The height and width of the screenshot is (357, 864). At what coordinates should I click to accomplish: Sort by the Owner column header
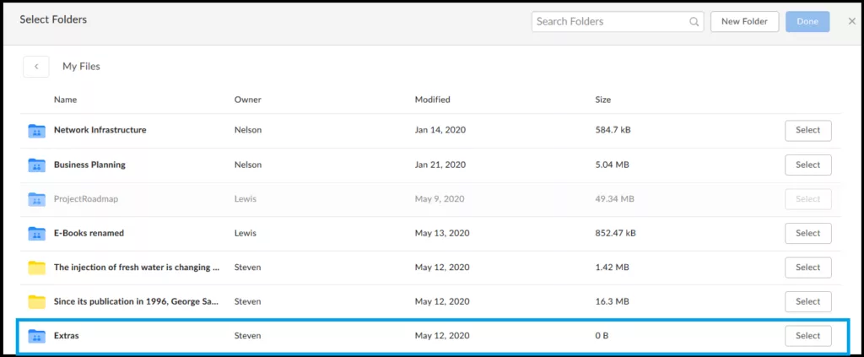pyautogui.click(x=248, y=100)
